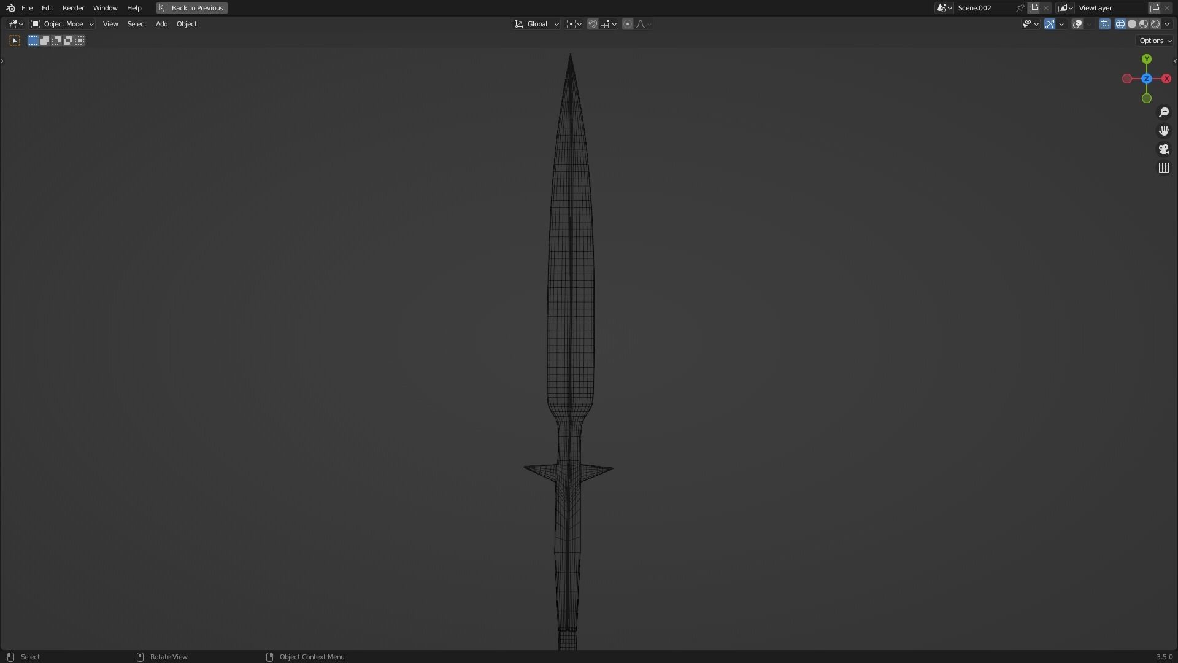This screenshot has width=1178, height=663.
Task: Switch to material preview shading
Action: (1144, 24)
